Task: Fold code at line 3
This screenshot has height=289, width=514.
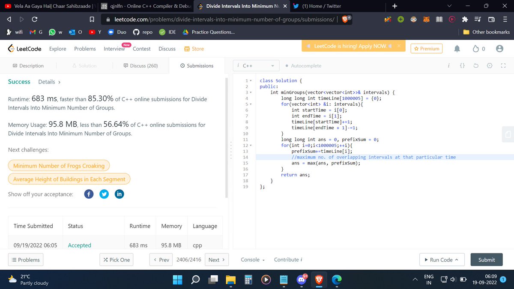Action: pyautogui.click(x=250, y=92)
